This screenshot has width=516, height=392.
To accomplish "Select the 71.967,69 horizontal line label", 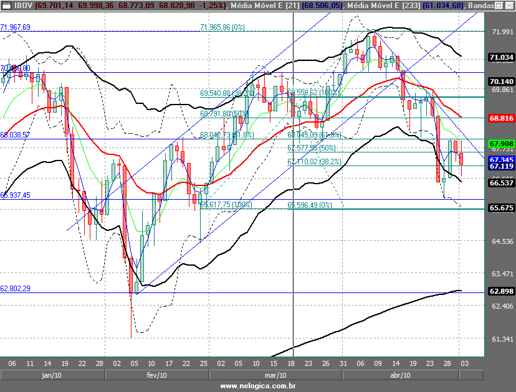I will pyautogui.click(x=15, y=27).
